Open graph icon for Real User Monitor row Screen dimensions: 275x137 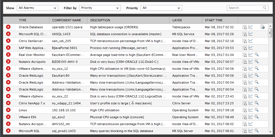pyautogui.click(x=251, y=55)
